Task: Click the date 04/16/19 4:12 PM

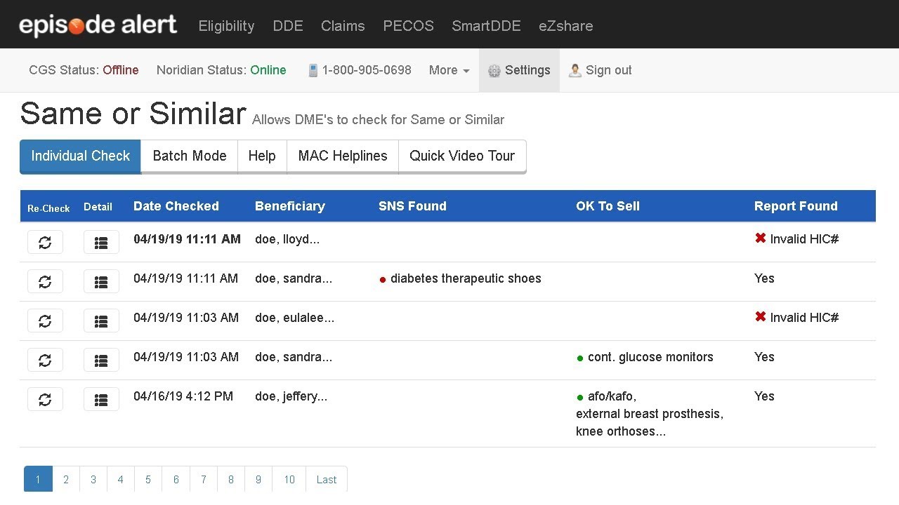Action: pyautogui.click(x=183, y=396)
